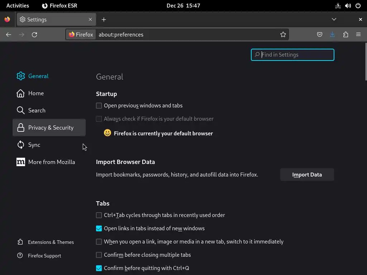Viewport: 367px width, 275px height.
Task: Open a new tab with plus icon
Action: (x=104, y=20)
